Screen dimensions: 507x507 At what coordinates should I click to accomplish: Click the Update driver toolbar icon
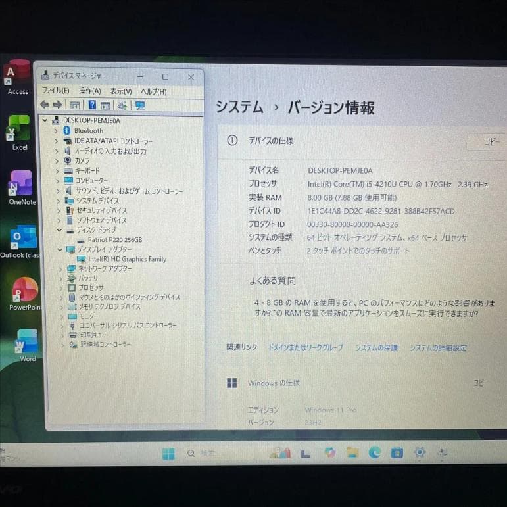122,105
